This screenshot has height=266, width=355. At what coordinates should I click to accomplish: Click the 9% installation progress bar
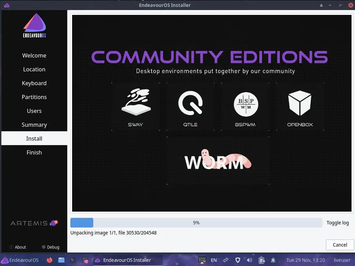click(x=196, y=223)
